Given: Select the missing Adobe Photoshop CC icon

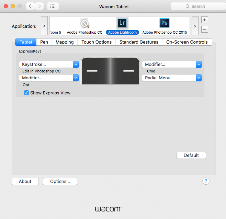Looking at the screenshot, I should [x=84, y=23].
